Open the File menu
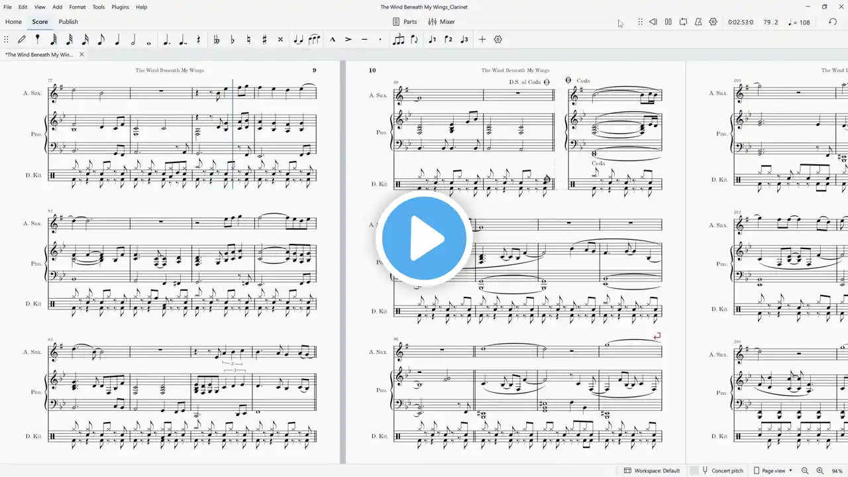This screenshot has height=477, width=848. pyautogui.click(x=8, y=7)
